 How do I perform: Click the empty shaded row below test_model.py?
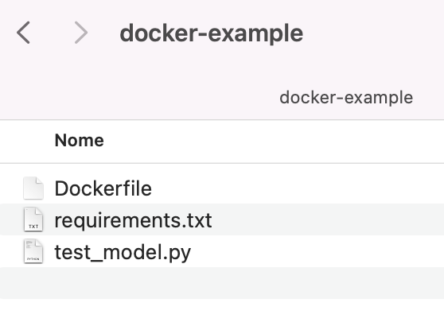coord(222,283)
